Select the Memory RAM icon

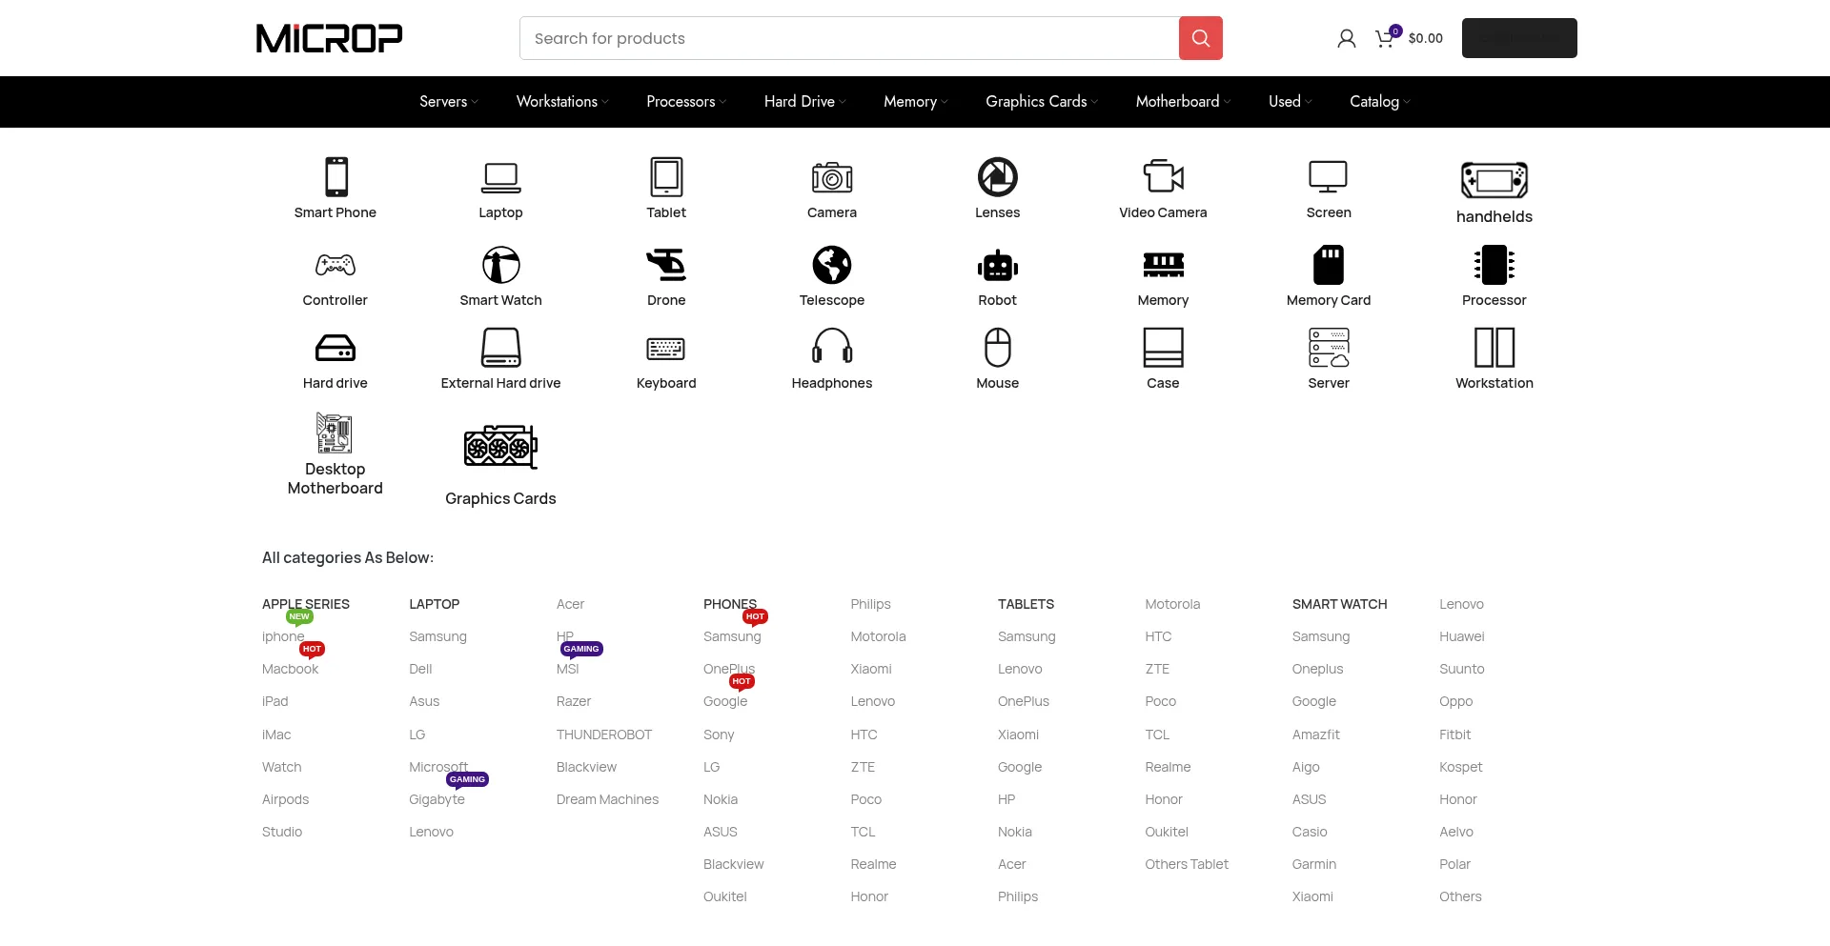tap(1163, 265)
